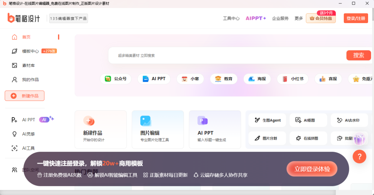Image resolution: width=374 pixels, height=195 pixels.
Task: Open the gift box floating icon
Action: (359, 139)
